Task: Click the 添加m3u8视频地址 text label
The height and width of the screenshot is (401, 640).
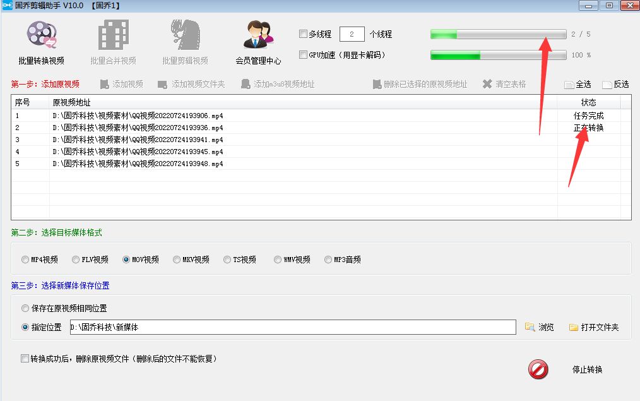Action: (x=284, y=84)
